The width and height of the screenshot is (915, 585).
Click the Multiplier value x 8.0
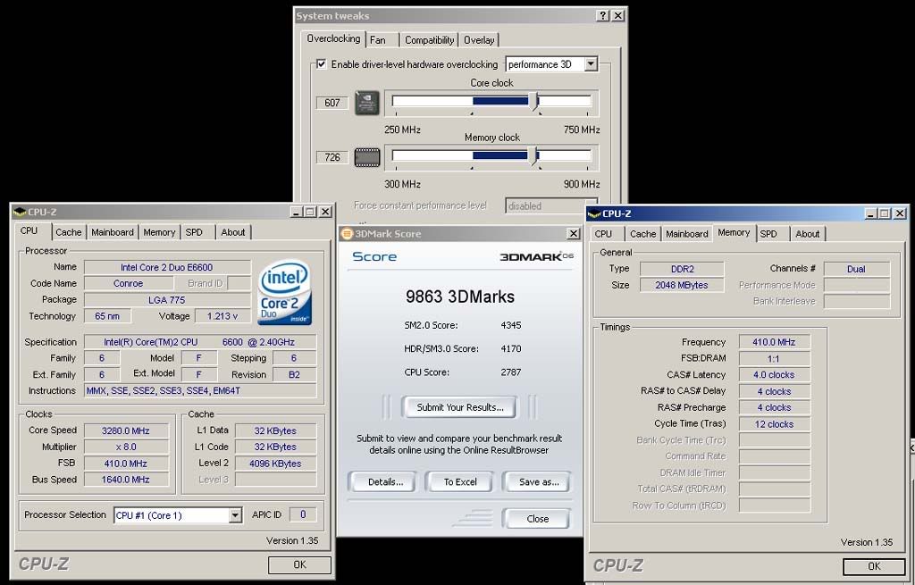tap(126, 447)
